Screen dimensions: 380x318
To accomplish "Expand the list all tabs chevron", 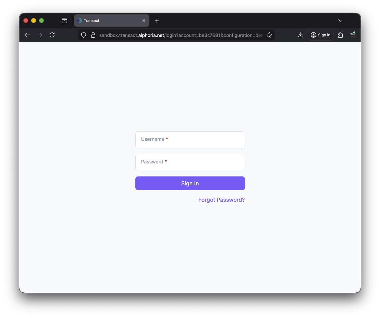I will click(x=340, y=21).
